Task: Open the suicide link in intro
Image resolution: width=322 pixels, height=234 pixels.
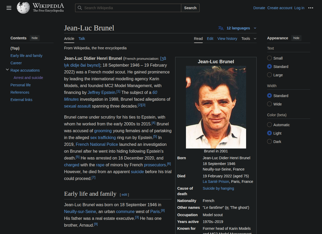Action: [137, 172]
